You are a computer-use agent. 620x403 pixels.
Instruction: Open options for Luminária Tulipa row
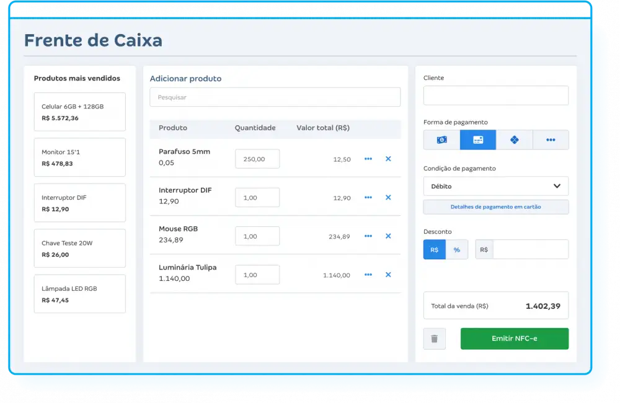[x=368, y=275]
